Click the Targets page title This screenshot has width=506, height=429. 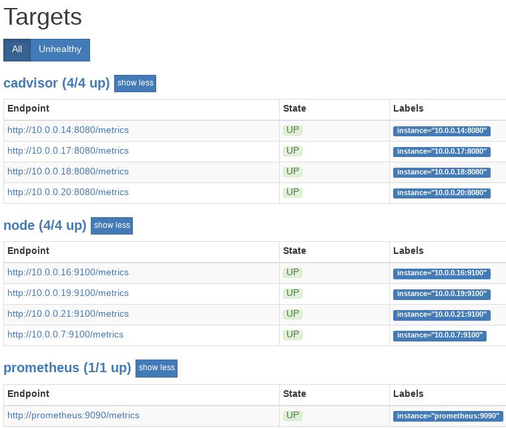tap(43, 17)
